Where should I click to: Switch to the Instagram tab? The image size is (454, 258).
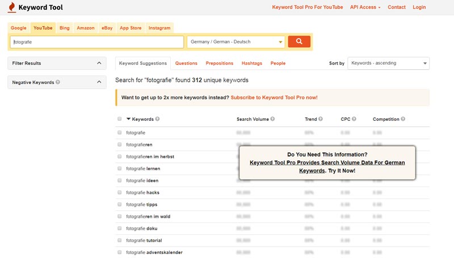point(159,28)
